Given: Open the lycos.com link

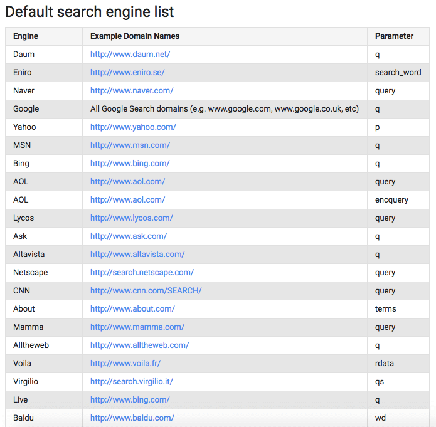Looking at the screenshot, I should (x=132, y=218).
